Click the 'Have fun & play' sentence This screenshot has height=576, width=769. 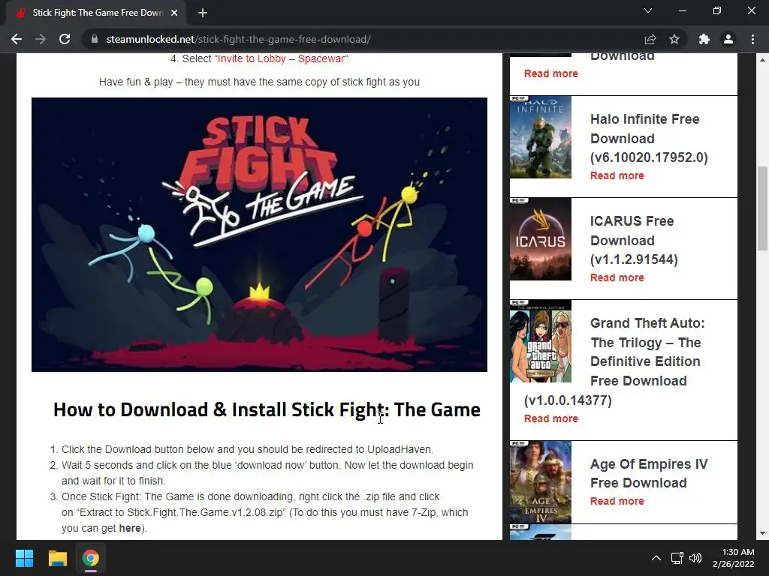coord(259,82)
